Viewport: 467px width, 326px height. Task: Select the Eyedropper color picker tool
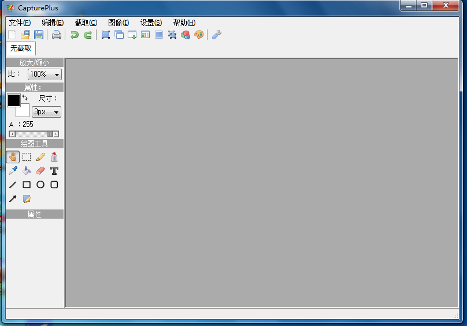click(x=13, y=171)
